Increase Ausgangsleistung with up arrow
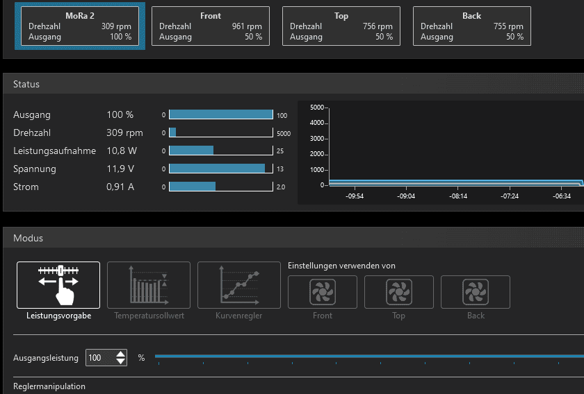Screen dimensions: 584x394 tap(121, 354)
